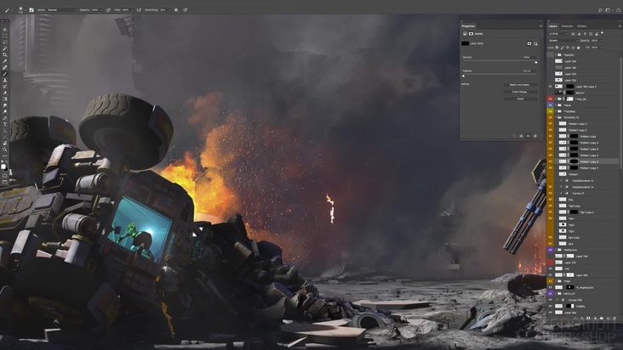Create a new group folder icon
The height and width of the screenshot is (350, 623).
[x=602, y=319]
